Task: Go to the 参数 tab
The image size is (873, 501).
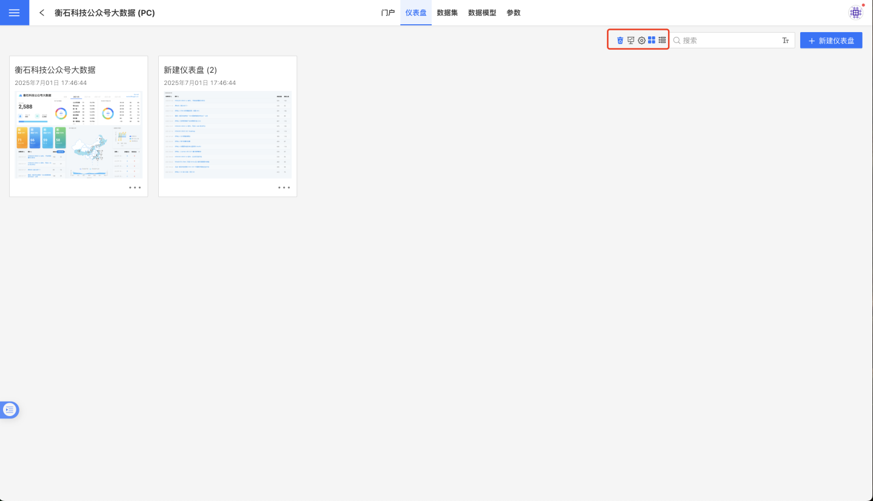Action: pos(513,13)
